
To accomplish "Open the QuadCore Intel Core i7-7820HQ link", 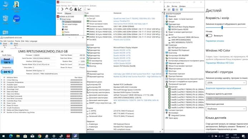I will (134, 19).
